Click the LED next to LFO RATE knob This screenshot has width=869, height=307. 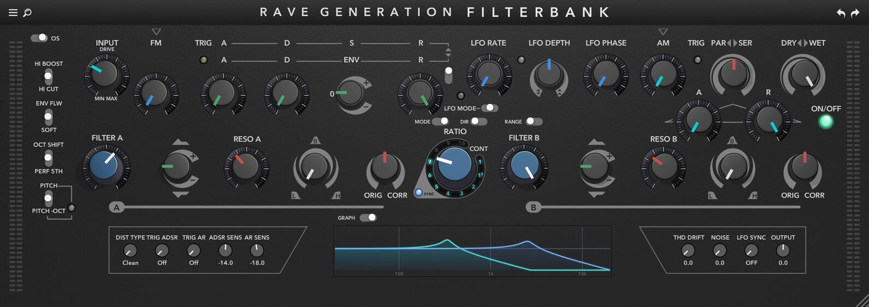[521, 60]
